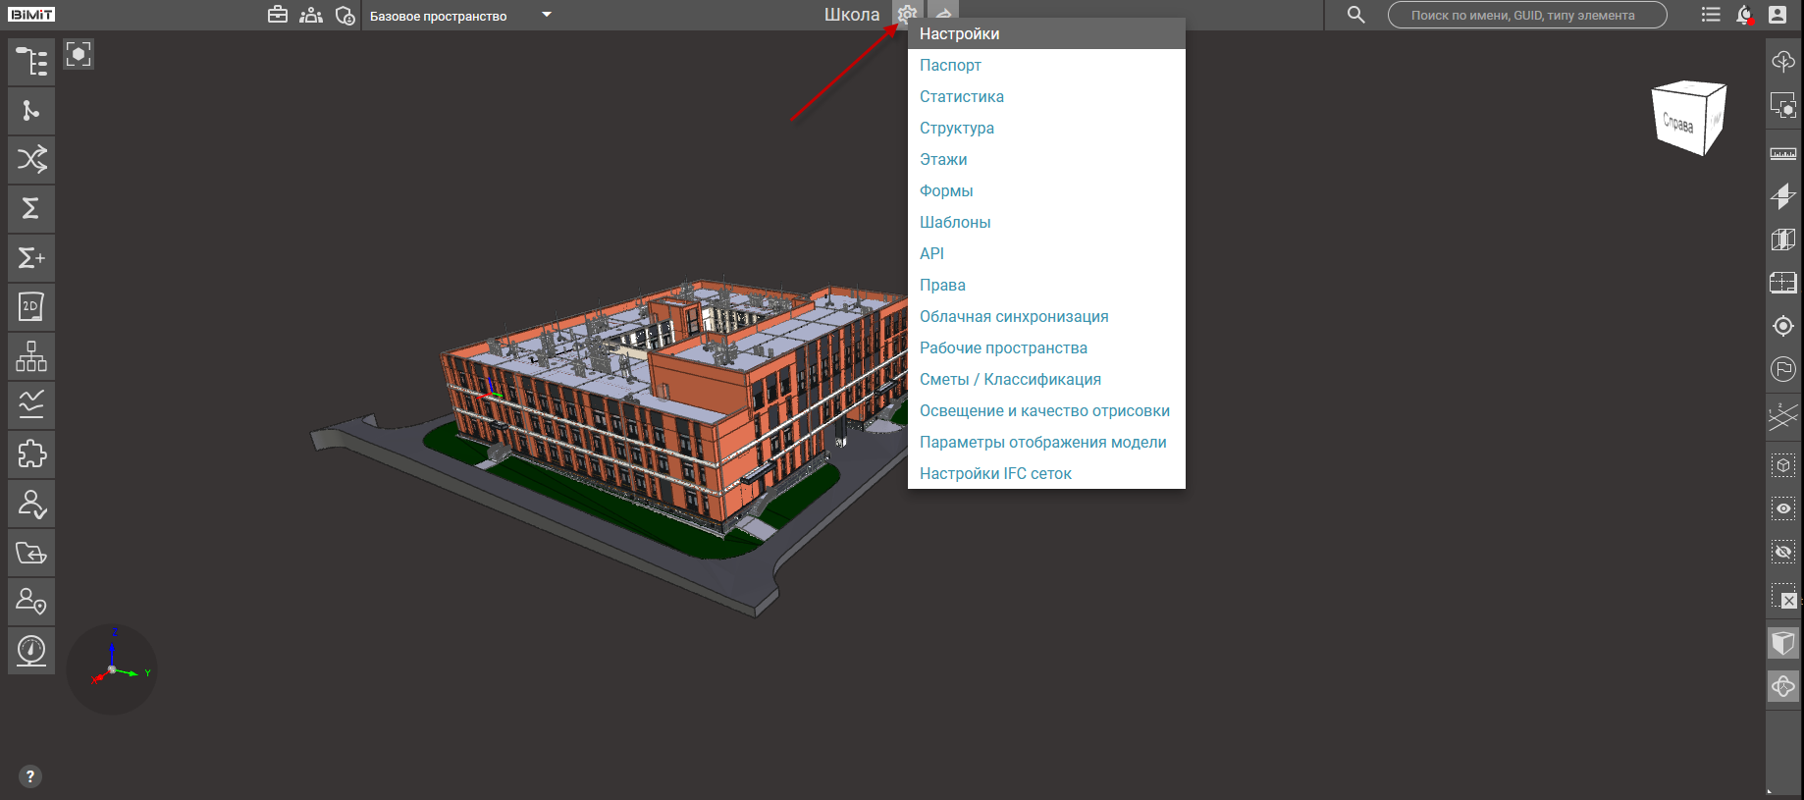Open the puzzle piece plugins icon
The width and height of the screenshot is (1804, 800).
coord(31,454)
